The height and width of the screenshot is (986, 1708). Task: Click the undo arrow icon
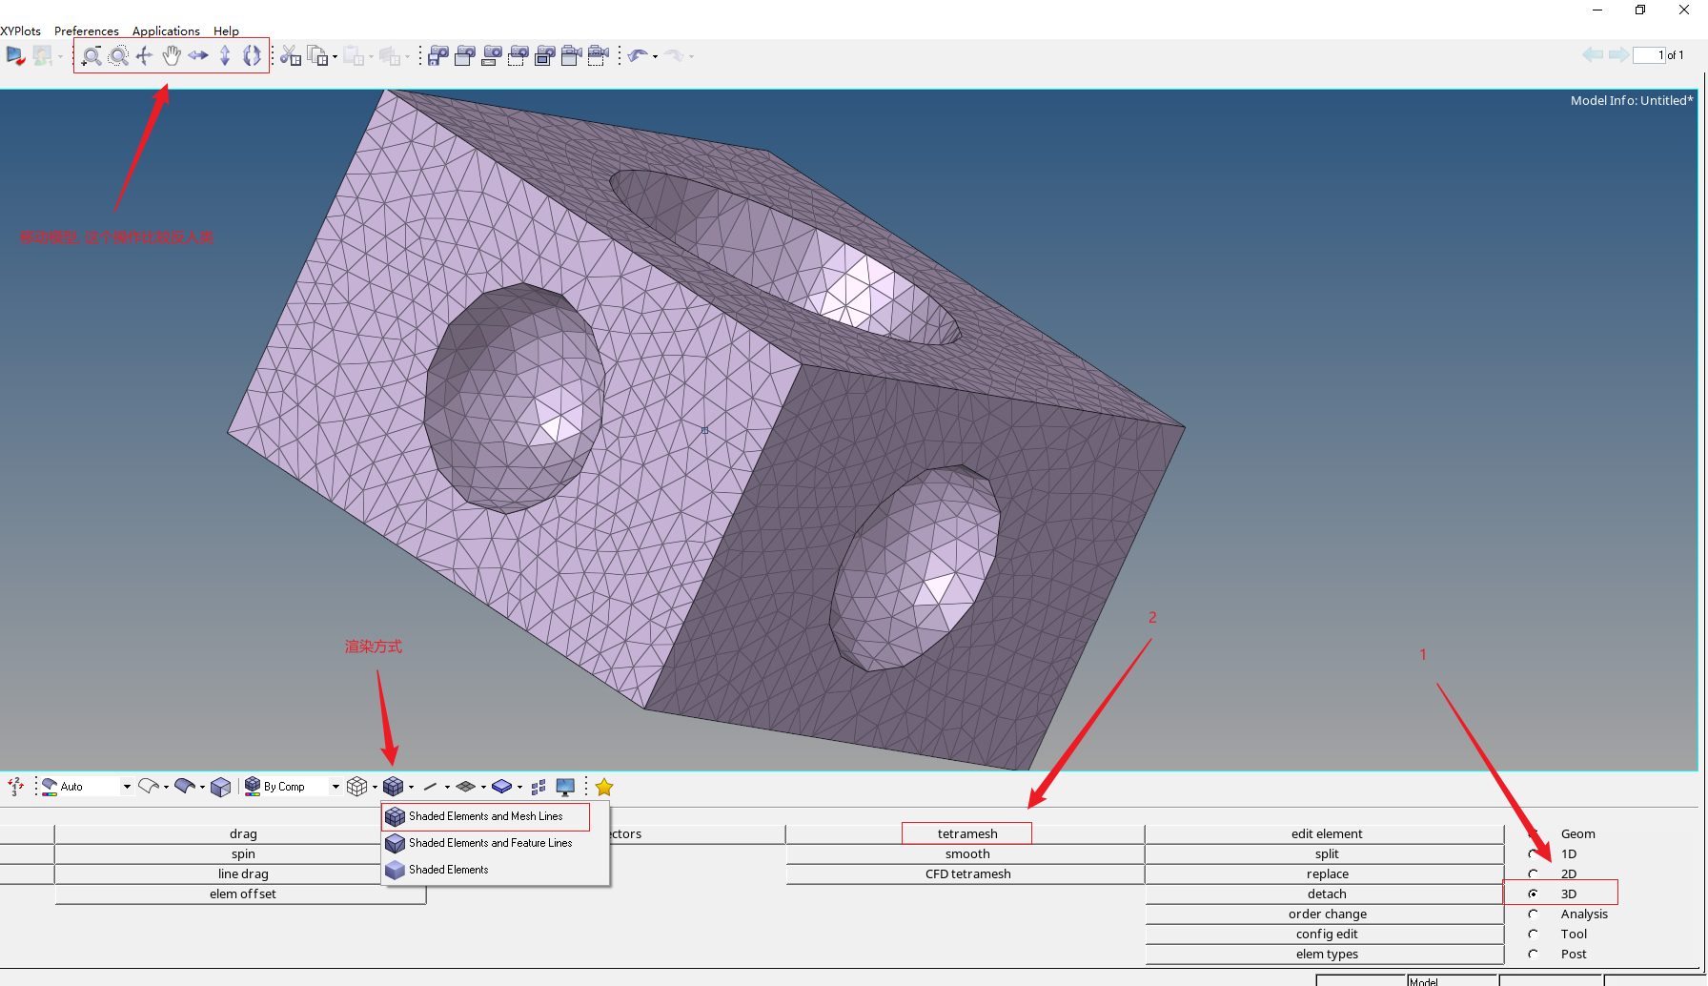click(x=638, y=56)
